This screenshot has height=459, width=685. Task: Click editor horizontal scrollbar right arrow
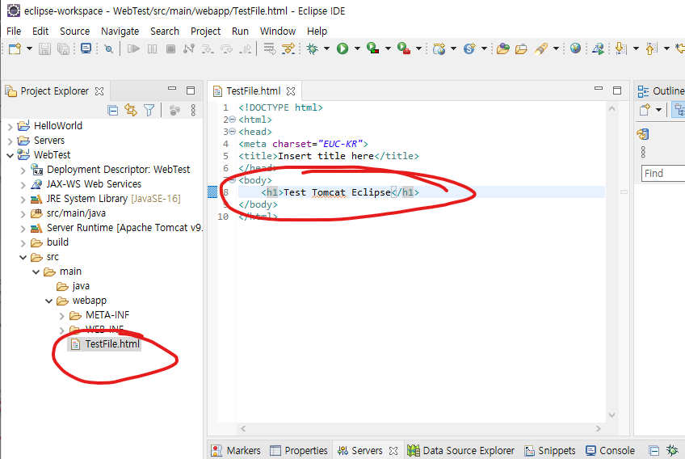[x=598, y=429]
